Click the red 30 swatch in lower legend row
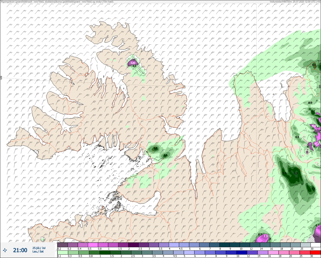 coord(315,252)
